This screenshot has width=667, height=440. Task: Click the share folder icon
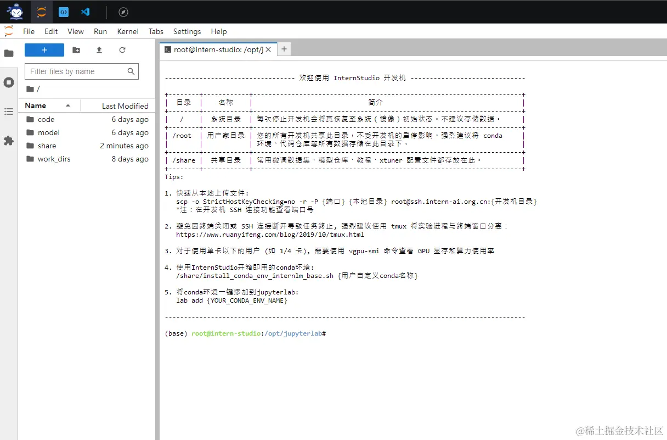tap(30, 146)
